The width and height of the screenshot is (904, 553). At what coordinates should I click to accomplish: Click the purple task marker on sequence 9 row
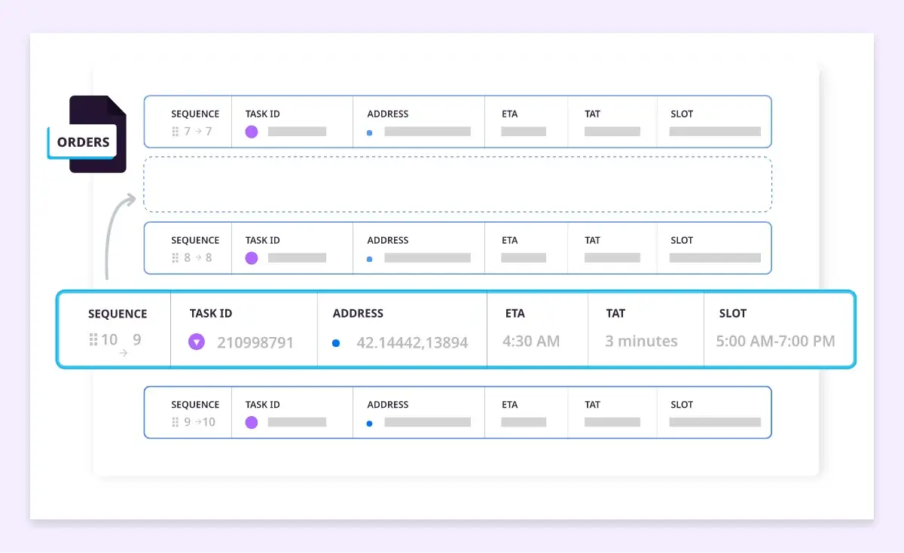click(250, 423)
